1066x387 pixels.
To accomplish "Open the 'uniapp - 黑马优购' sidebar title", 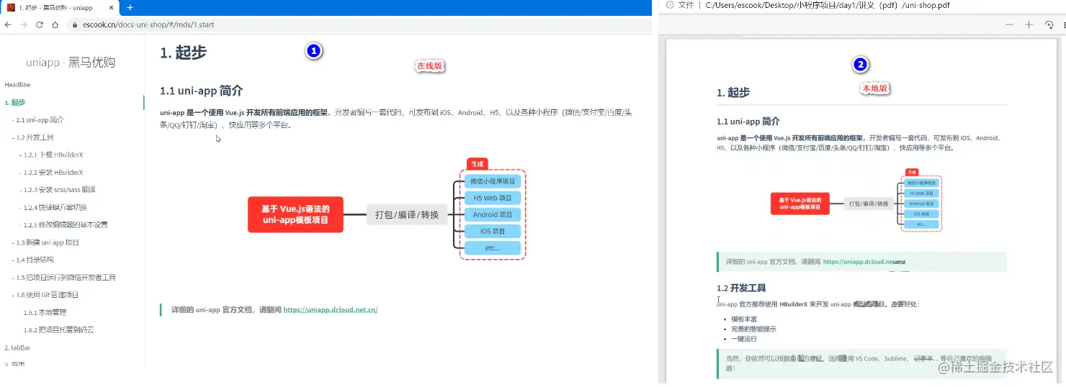I will click(71, 63).
